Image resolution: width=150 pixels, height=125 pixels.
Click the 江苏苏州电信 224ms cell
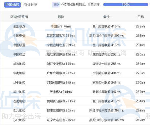[x=61, y=36]
